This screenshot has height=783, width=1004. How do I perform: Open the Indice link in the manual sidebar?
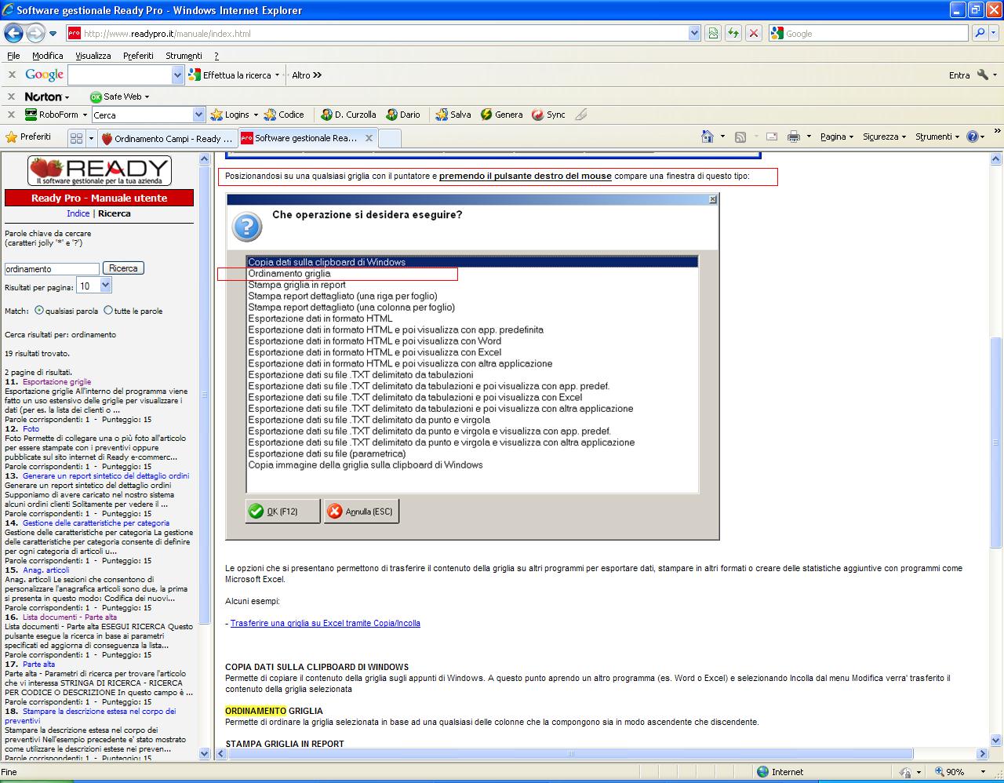tap(78, 213)
